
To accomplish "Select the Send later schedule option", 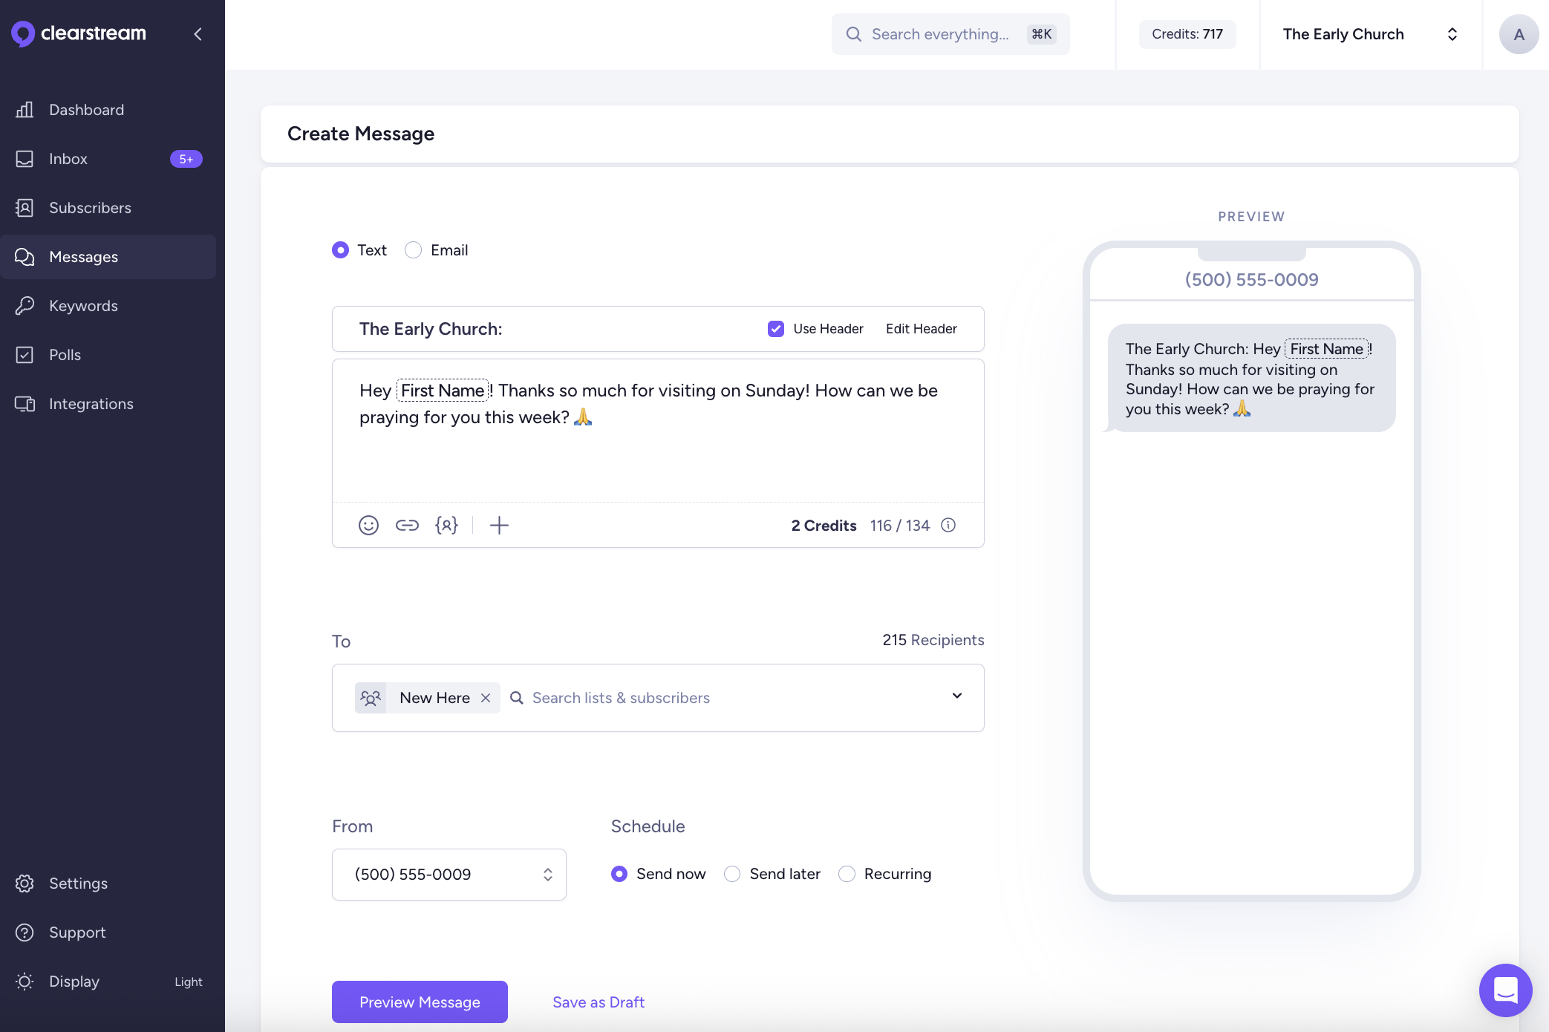I will click(732, 874).
